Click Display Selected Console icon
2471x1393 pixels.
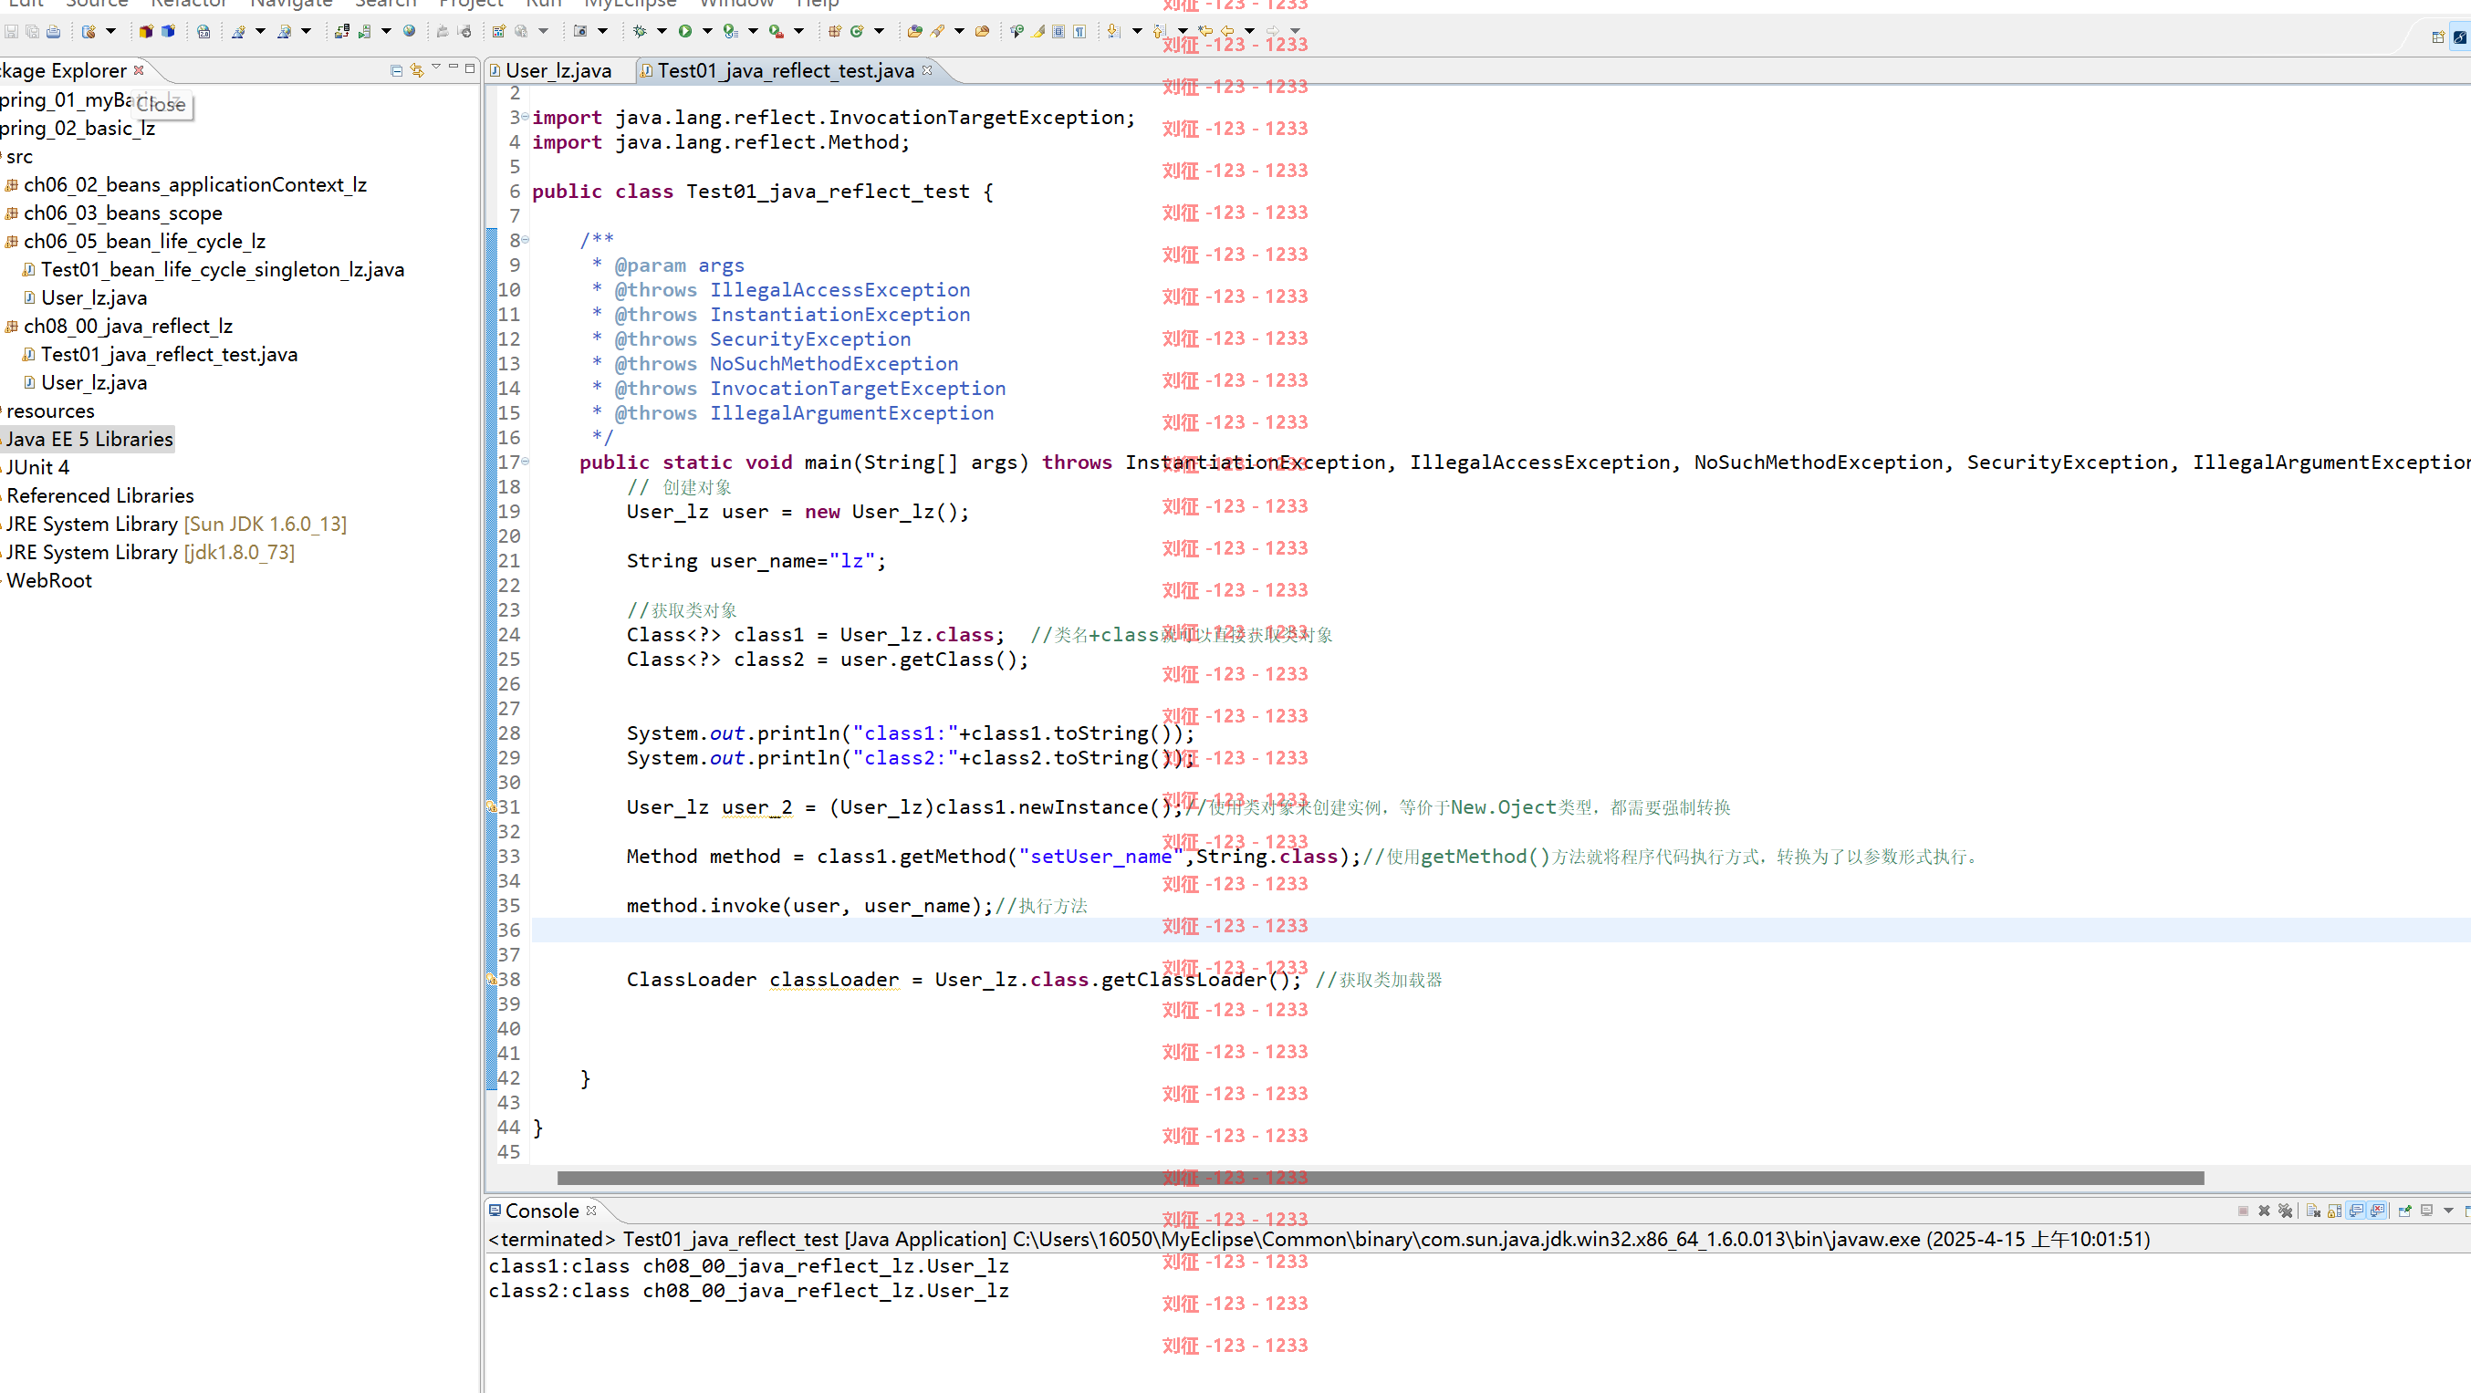click(x=2427, y=1211)
